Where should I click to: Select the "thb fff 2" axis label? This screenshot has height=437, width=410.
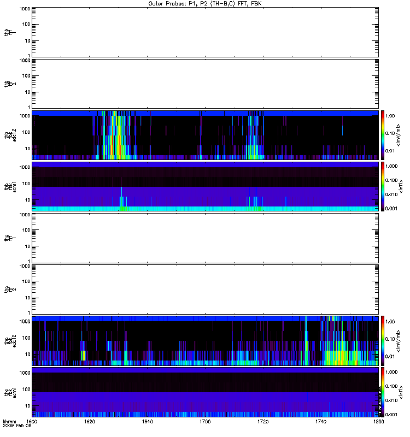10,84
